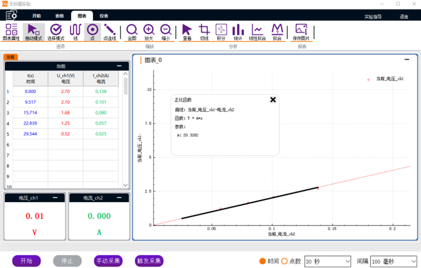This screenshot has height=268, width=421.
Task: Click the data table scrollbar thumb
Action: (125, 86)
